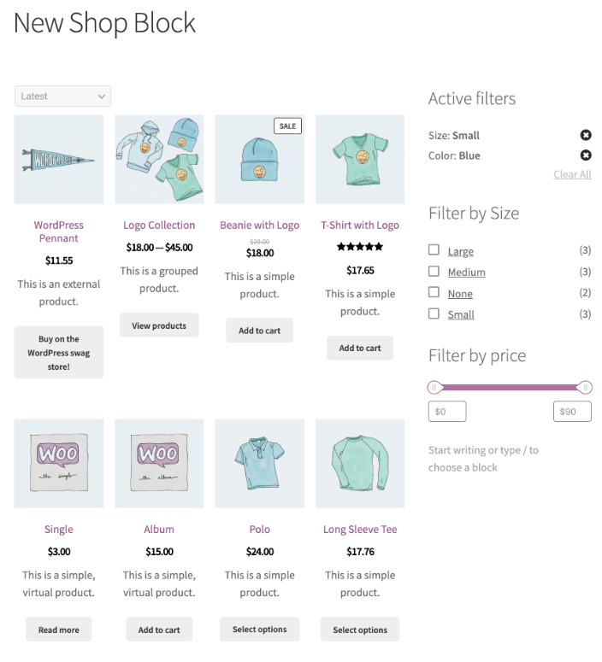
Task: Remove the Color: Blue active filter
Action: click(586, 155)
